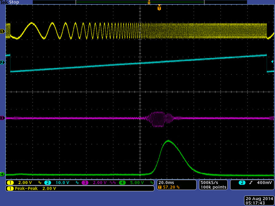The width and height of the screenshot is (275, 206).
Task: Click the channel 2 trigger source badge
Action: [x=242, y=183]
